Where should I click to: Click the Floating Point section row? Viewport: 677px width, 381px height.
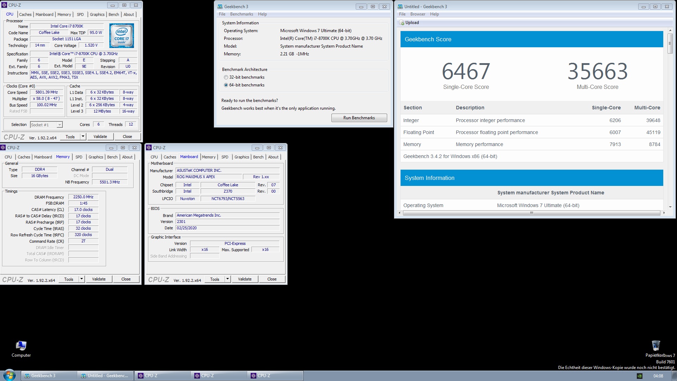coord(532,132)
